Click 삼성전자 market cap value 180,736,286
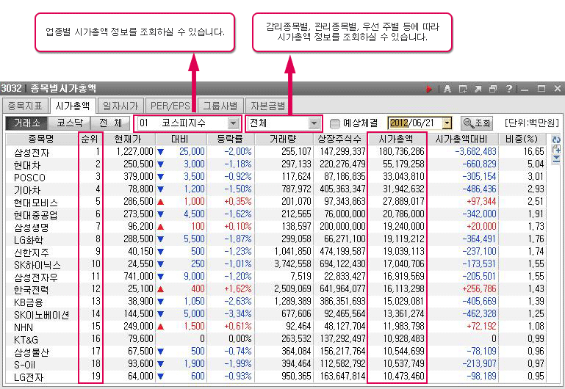The height and width of the screenshot is (389, 565). tap(401, 151)
